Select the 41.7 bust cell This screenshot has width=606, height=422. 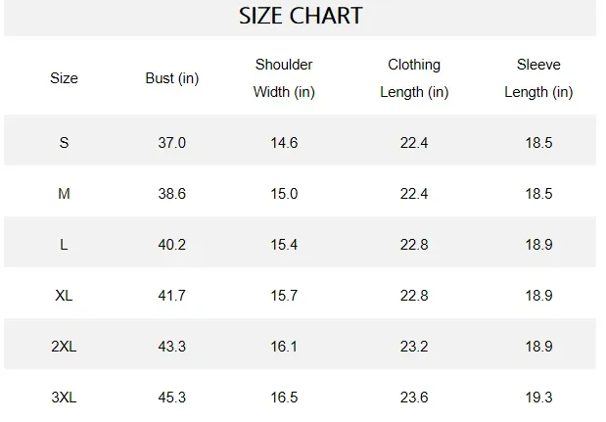pyautogui.click(x=171, y=296)
